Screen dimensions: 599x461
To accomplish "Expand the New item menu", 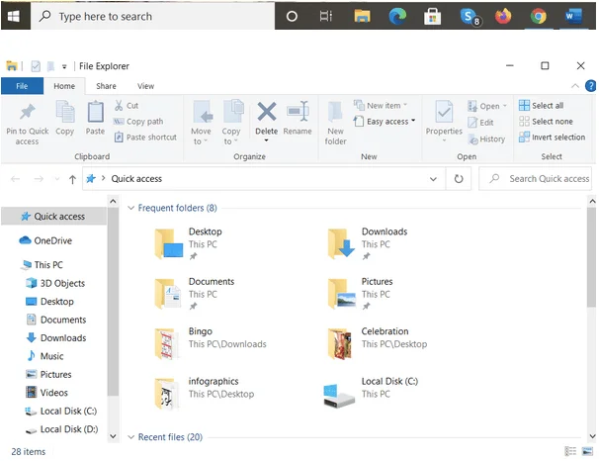I will click(x=381, y=106).
